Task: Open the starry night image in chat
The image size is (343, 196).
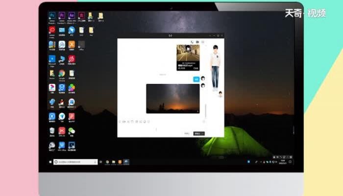Action: coord(172,98)
